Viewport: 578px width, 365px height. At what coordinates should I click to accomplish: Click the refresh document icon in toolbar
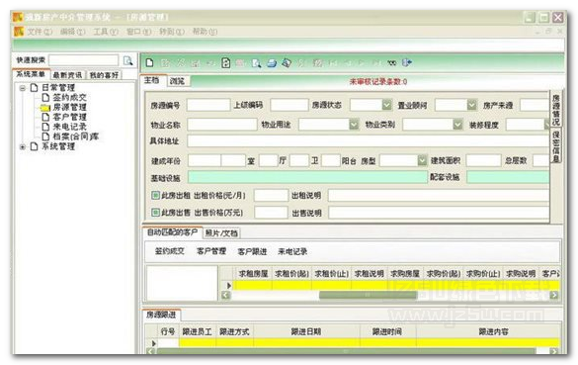(x=225, y=62)
